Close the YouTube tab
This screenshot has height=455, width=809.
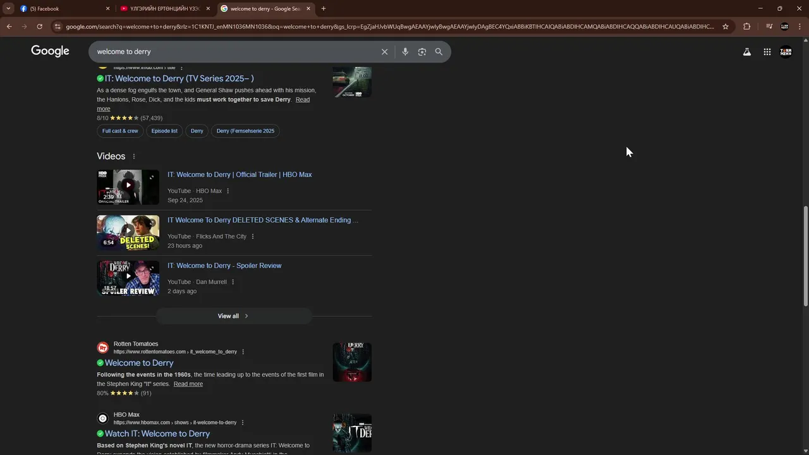click(x=208, y=9)
